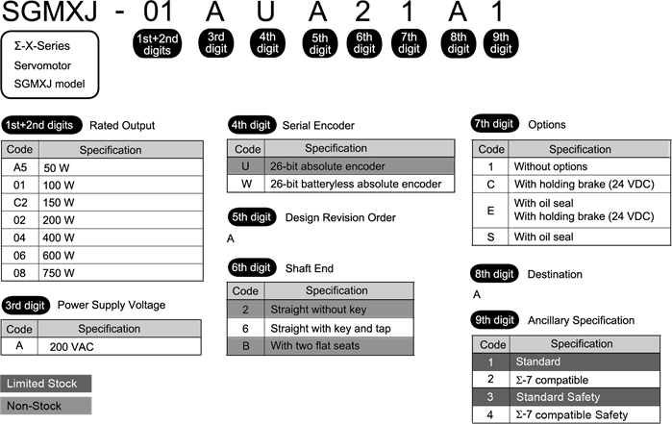Click the black '6th digit' Shaft End label
This screenshot has width=672, height=424.
pos(252,268)
